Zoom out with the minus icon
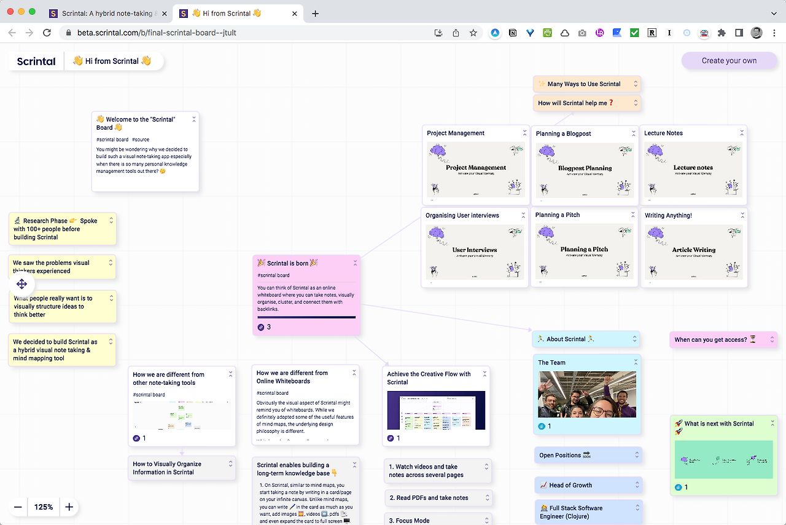The width and height of the screenshot is (786, 525). pos(18,507)
